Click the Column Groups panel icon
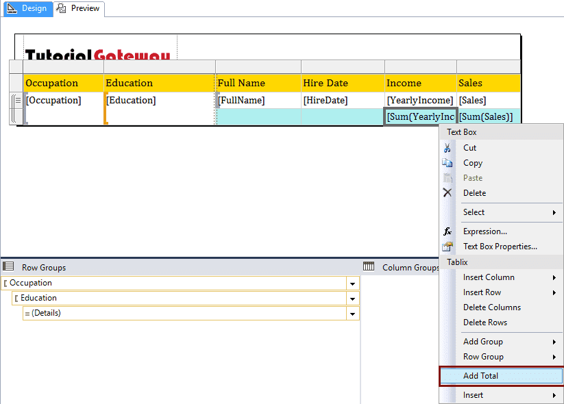Image resolution: width=564 pixels, height=404 pixels. [x=369, y=267]
